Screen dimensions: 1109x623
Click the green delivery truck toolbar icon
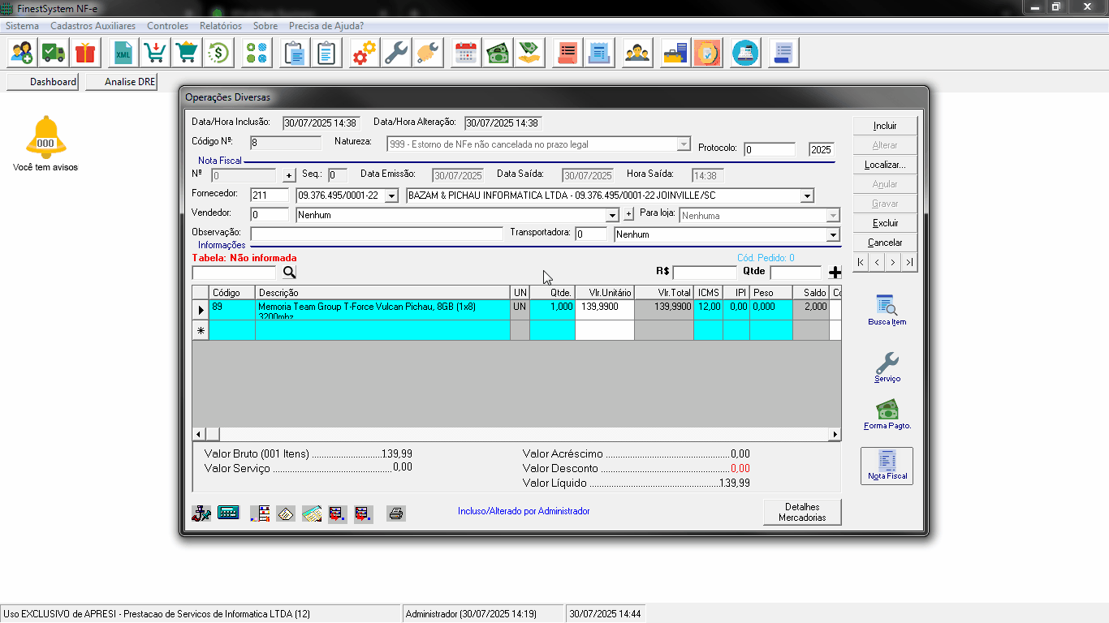(x=54, y=54)
